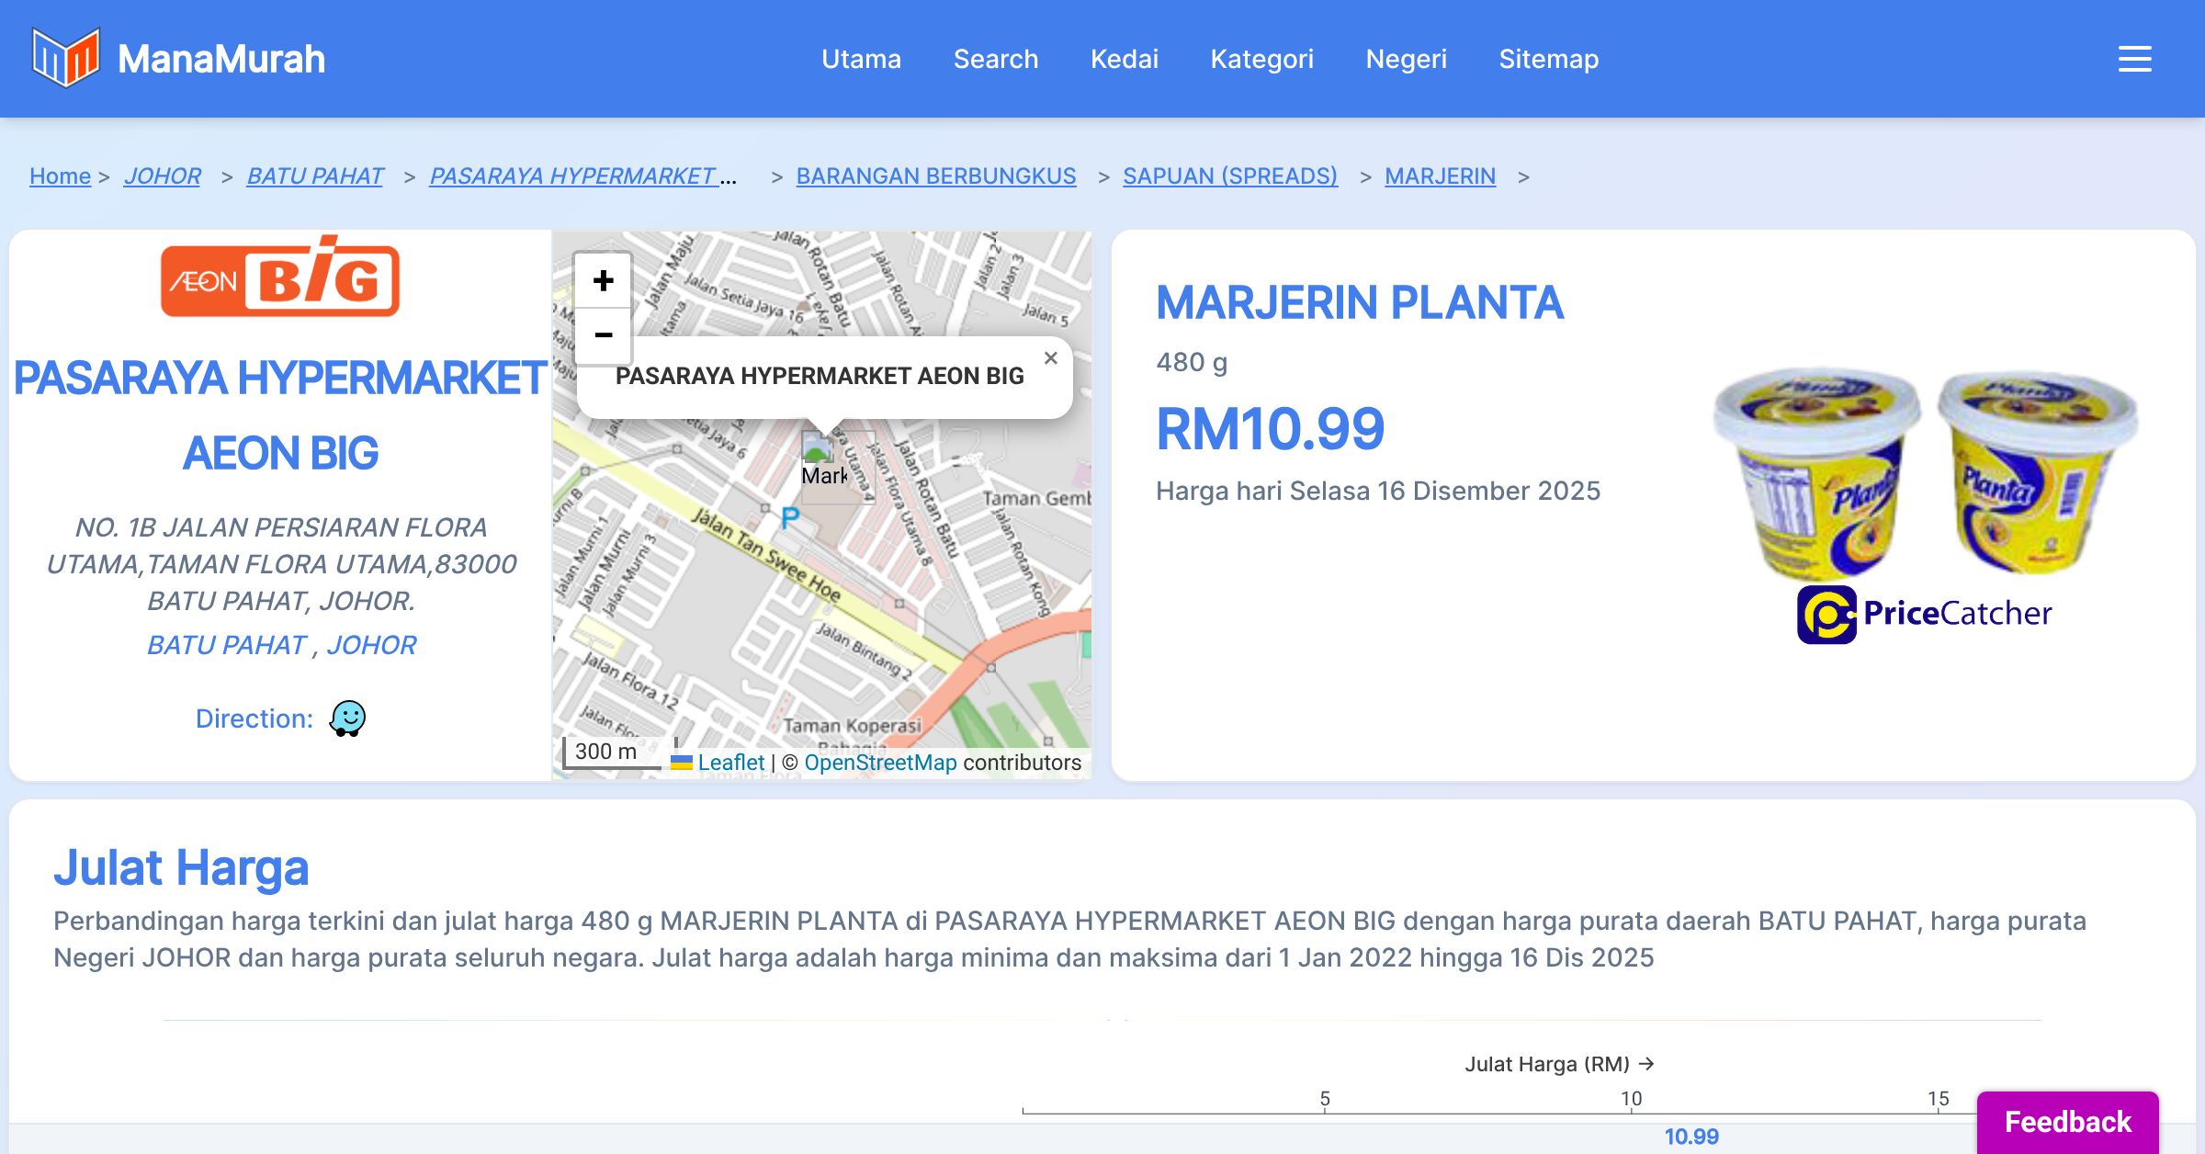Open the Kategori navigation item
The image size is (2205, 1154).
point(1261,59)
